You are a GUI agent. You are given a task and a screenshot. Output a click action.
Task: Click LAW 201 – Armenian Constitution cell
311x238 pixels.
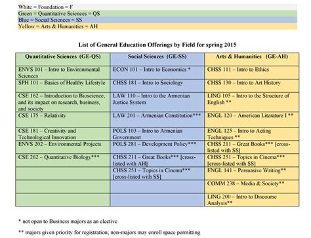157,120
